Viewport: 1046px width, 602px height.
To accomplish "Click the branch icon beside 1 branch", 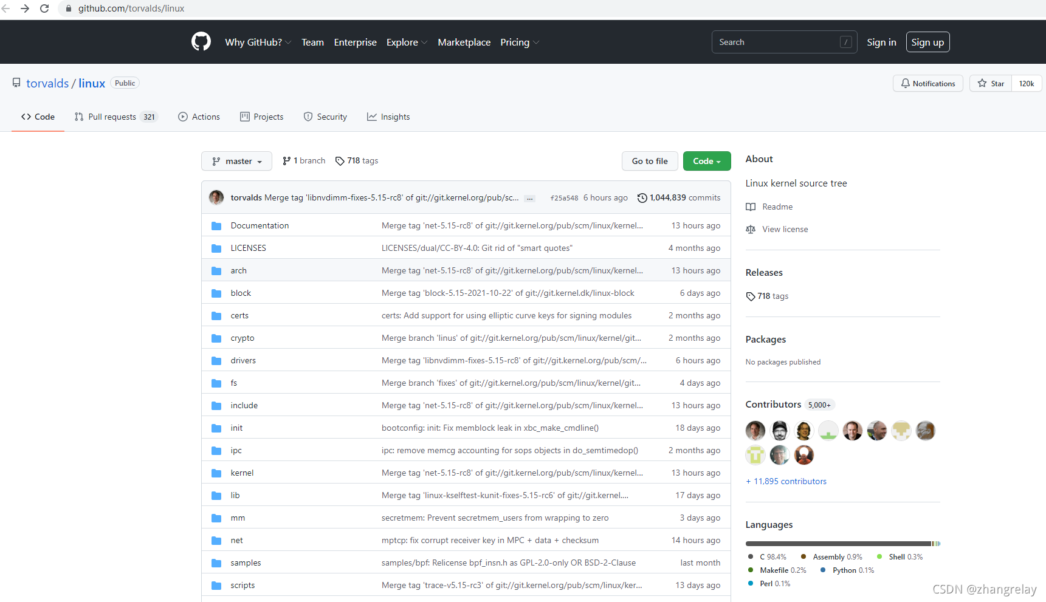I will tap(286, 161).
